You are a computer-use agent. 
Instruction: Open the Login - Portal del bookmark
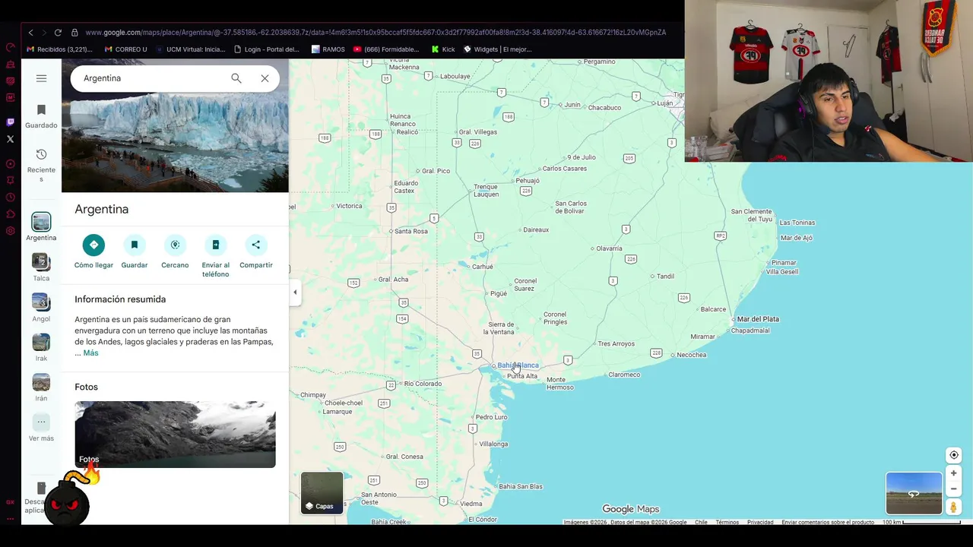(x=267, y=49)
